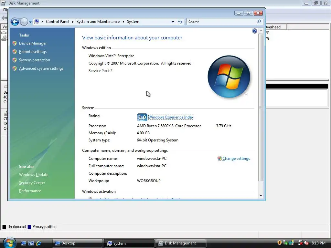331x248 pixels.
Task: Click shield icon beside Remote settings
Action: pyautogui.click(x=15, y=52)
